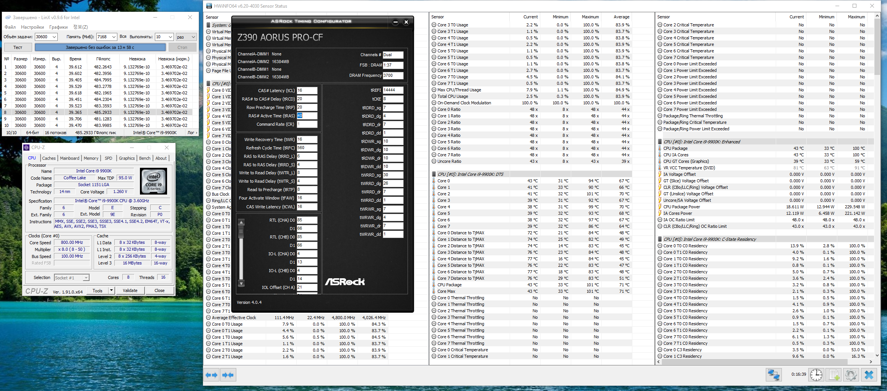
Task: Open the Память (МиБ) dropdown in LinX
Action: 114,37
